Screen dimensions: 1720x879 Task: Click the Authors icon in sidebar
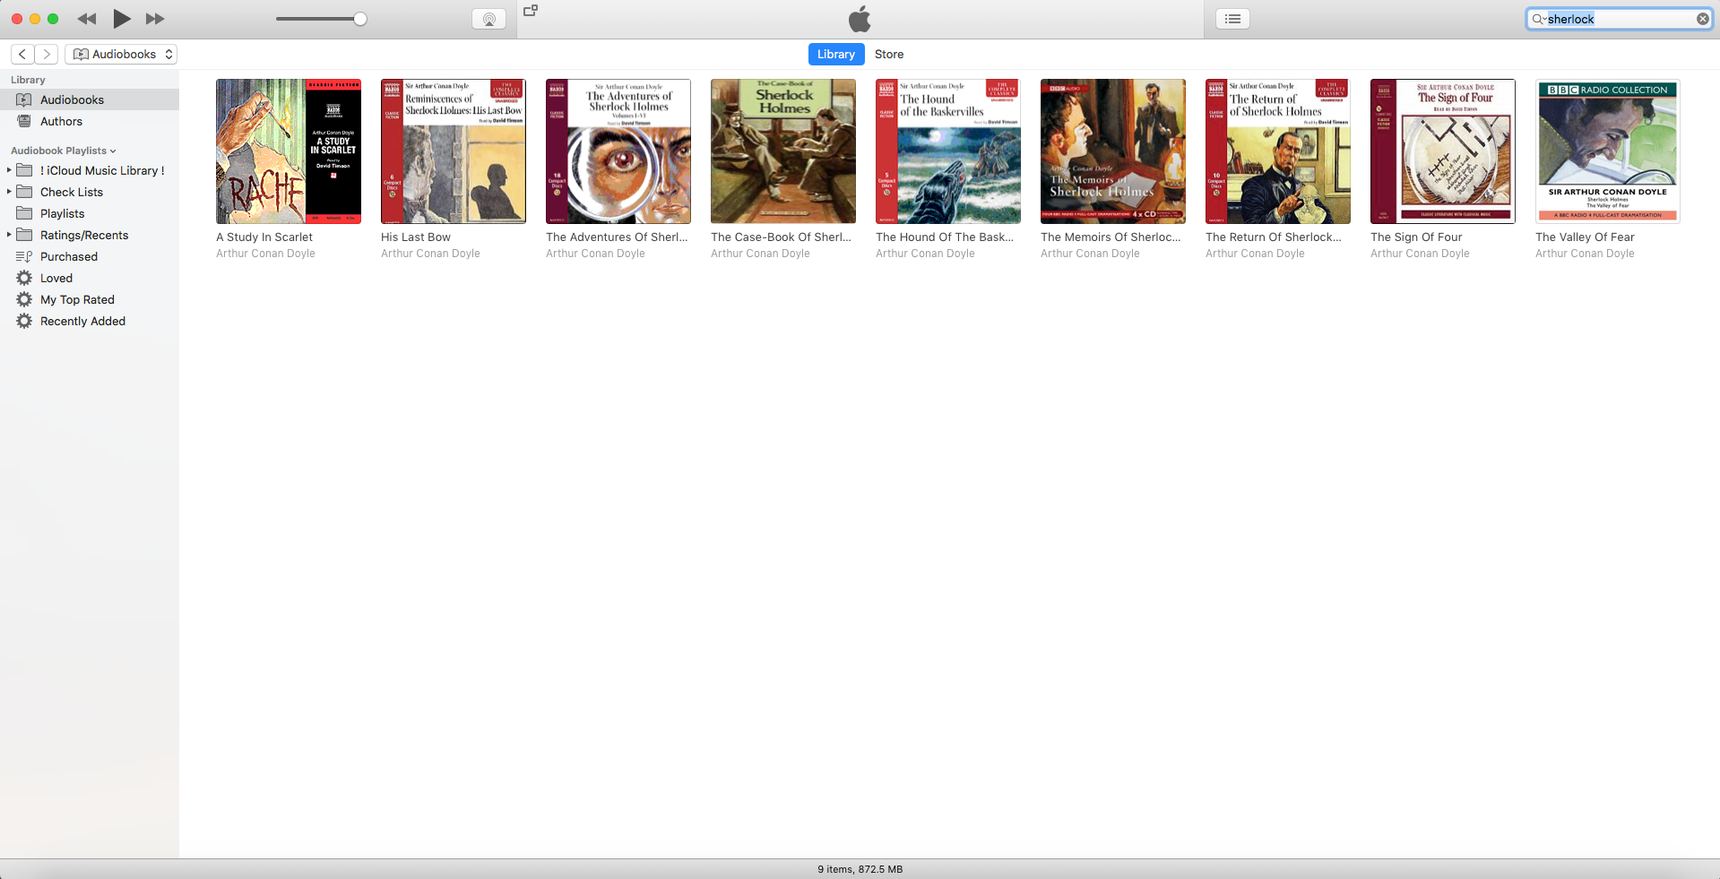(24, 122)
